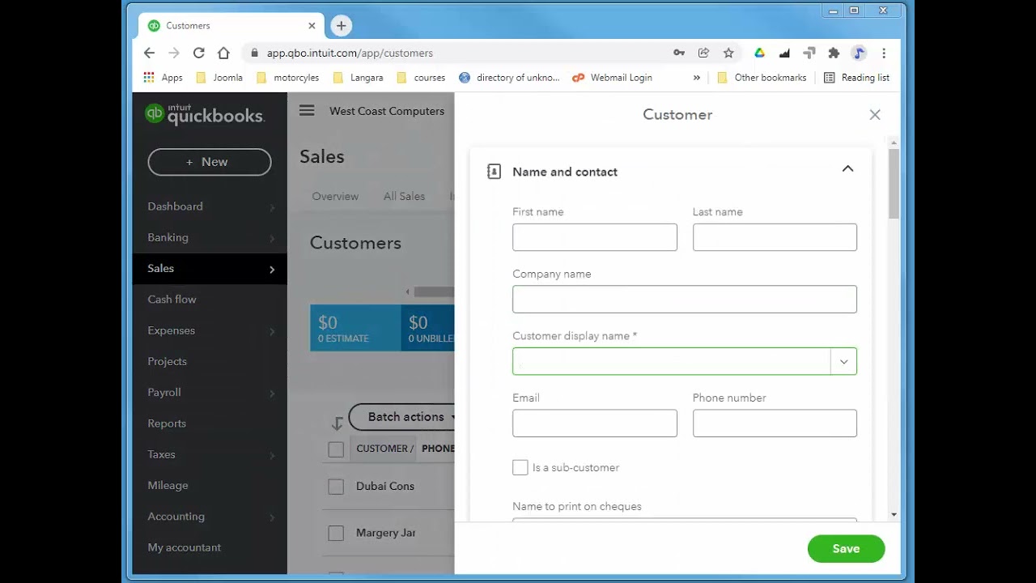Open the profile avatar icon
The width and height of the screenshot is (1036, 583).
click(859, 53)
